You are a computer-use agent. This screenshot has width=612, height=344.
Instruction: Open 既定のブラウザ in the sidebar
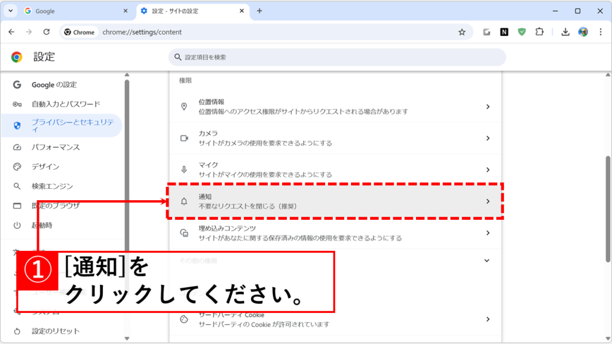62,205
